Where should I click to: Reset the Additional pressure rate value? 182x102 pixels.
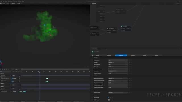pos(129,78)
